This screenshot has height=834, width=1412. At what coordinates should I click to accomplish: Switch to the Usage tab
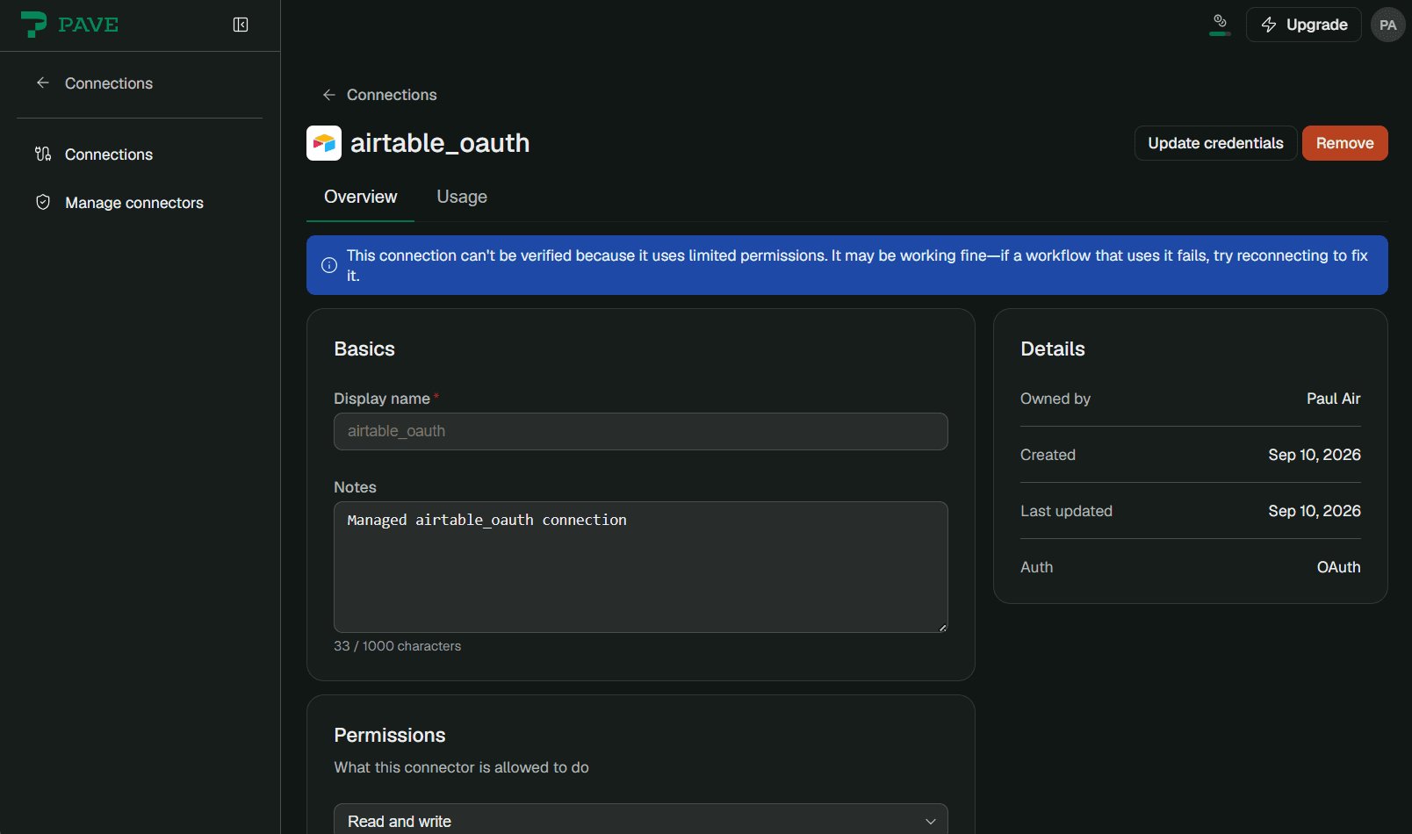click(x=462, y=197)
